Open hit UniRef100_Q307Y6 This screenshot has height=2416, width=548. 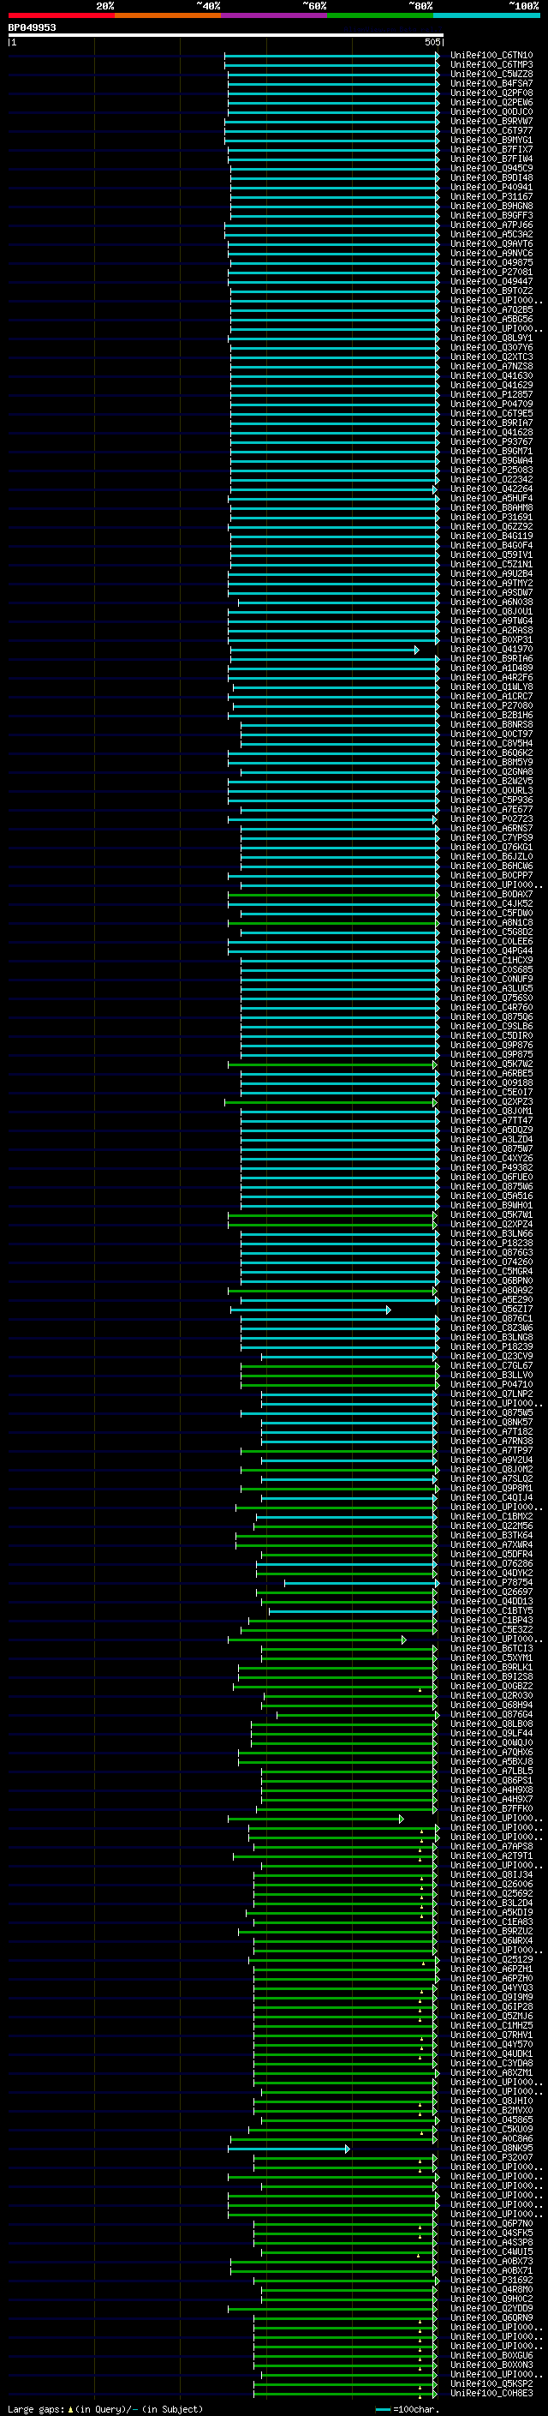[x=491, y=348]
